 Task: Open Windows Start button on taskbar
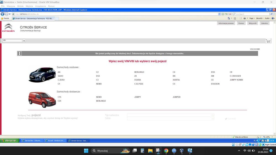[x=86, y=151]
